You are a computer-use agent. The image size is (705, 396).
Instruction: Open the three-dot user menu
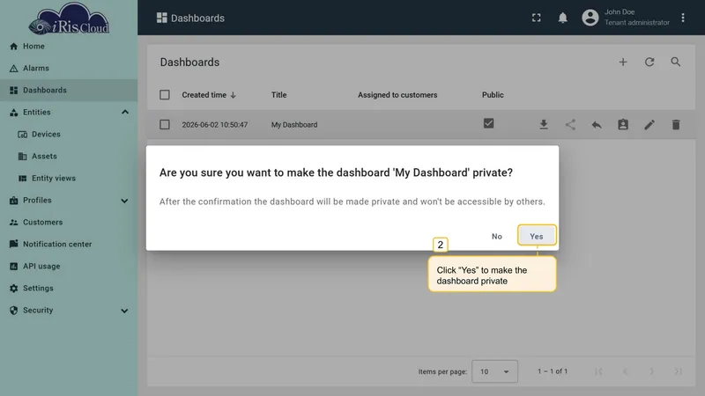[x=682, y=18]
